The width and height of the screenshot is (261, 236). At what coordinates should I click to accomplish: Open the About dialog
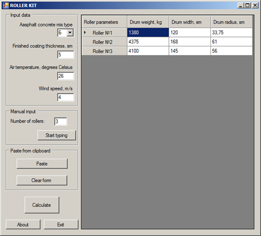tap(23, 224)
